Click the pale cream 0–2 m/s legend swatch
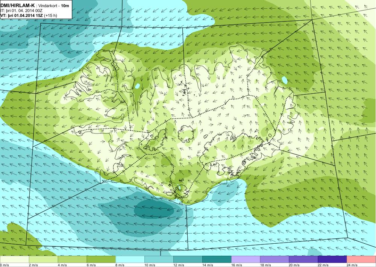The height and width of the screenshot is (267, 376). click(14, 259)
